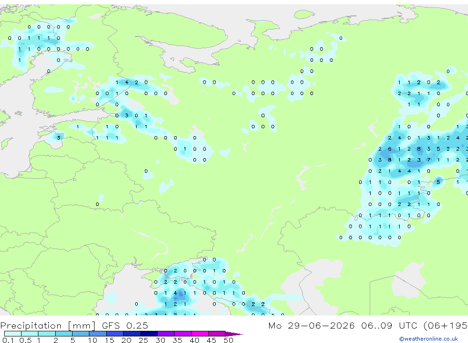Click the legend label '50'

click(228, 340)
